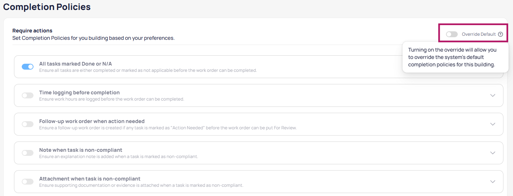513x196 pixels.
Task: Expand Follow-up work order row chevron
Action: point(493,124)
